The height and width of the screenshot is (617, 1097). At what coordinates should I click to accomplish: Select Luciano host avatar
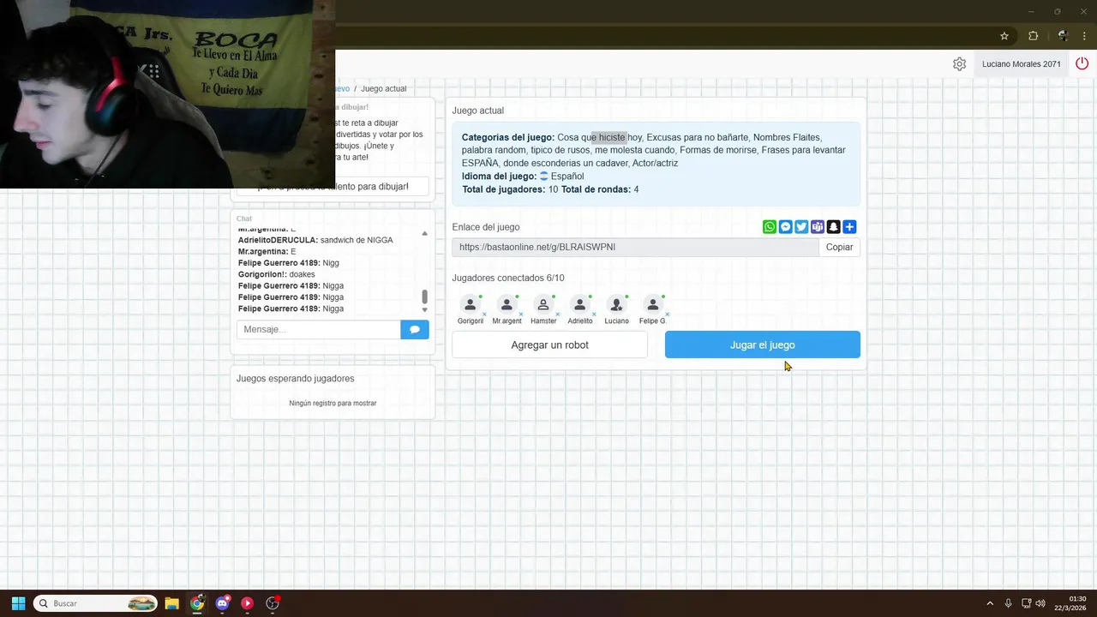pos(616,304)
